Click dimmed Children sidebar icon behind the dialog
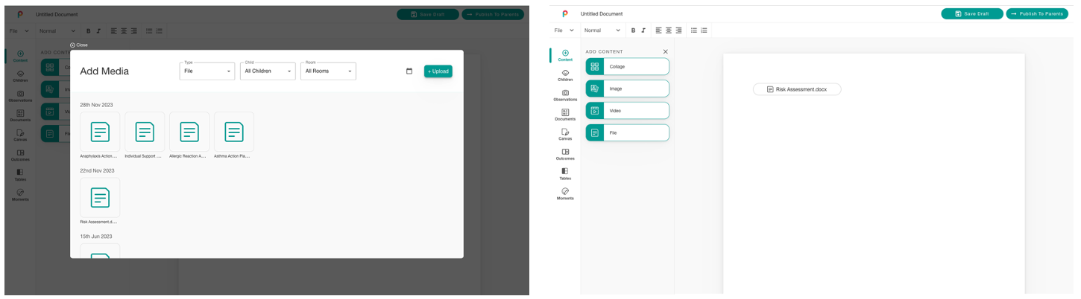The image size is (1081, 299). [20, 76]
